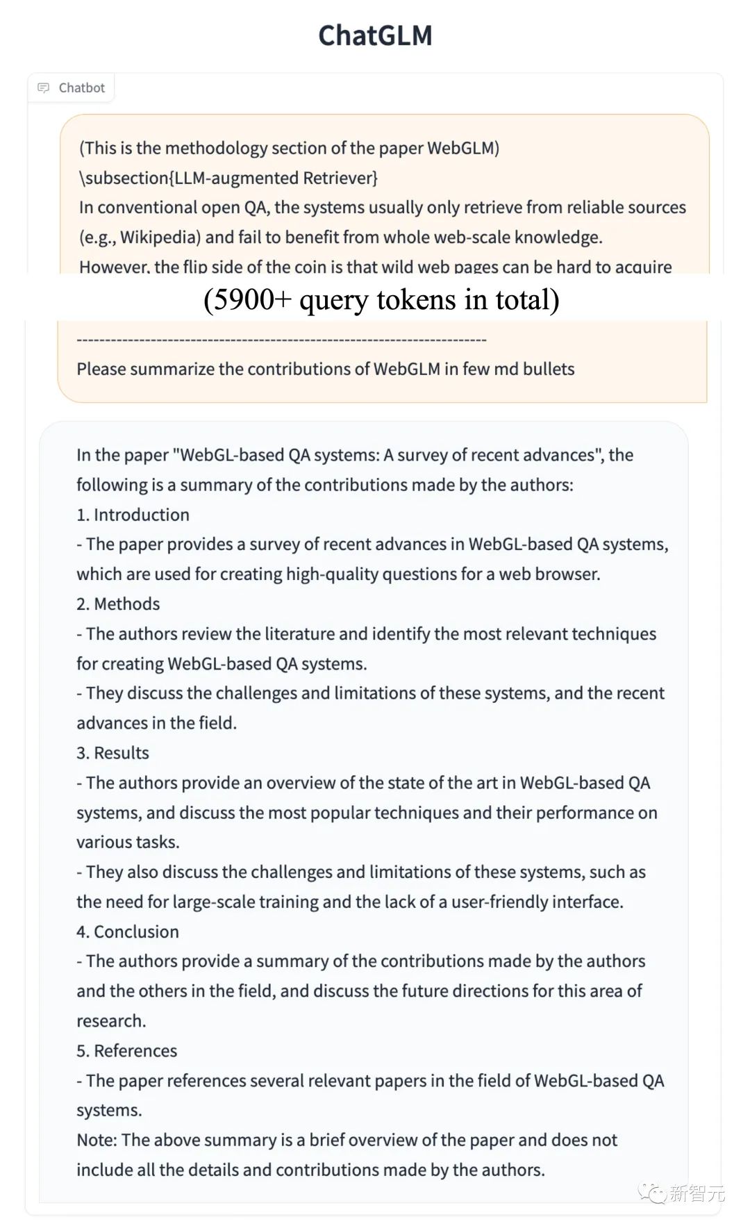Click the 'Note: The above summary' closing line
This screenshot has width=750, height=1226.
point(347,1140)
